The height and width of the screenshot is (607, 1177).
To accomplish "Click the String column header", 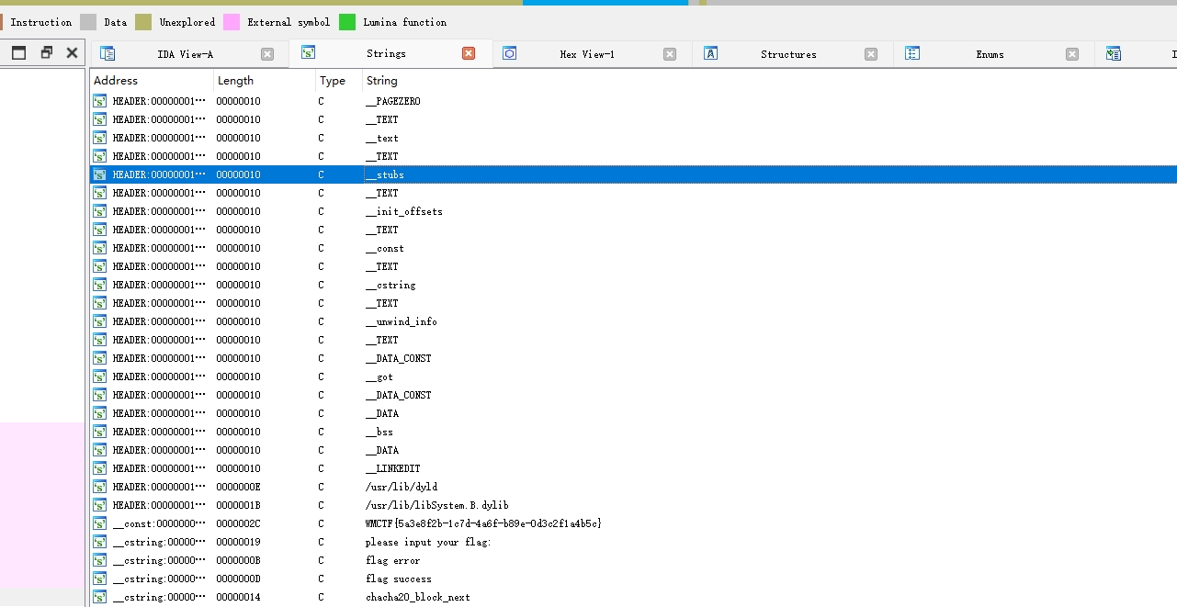I will 382,81.
